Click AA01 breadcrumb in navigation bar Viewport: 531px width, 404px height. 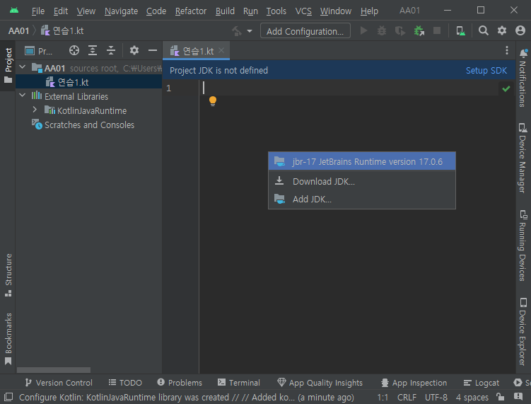(x=18, y=31)
